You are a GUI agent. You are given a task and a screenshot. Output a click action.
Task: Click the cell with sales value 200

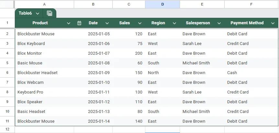point(129,53)
